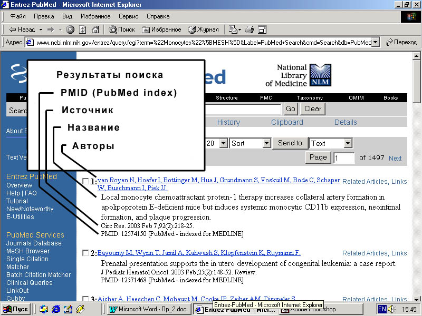Open the Clinical Queries sidebar link
Screen dimensions: 422x316
[x=30, y=283]
